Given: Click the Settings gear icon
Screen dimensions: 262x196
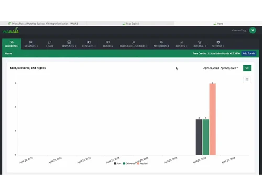Looking at the screenshot, I should click(x=218, y=42).
